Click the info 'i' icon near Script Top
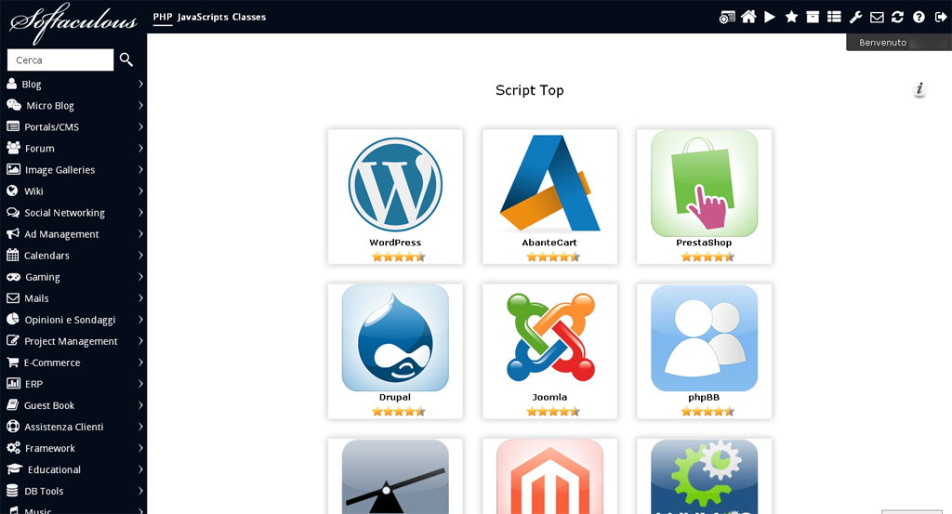Viewport: 952px width, 514px height. pos(919,89)
